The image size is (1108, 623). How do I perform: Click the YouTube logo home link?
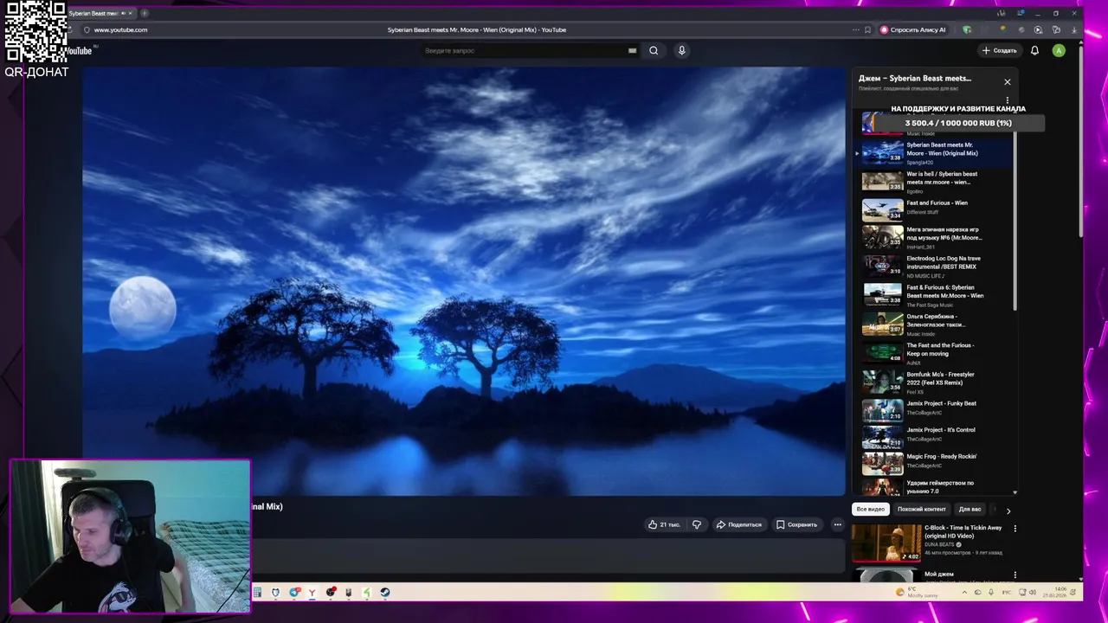[78, 51]
